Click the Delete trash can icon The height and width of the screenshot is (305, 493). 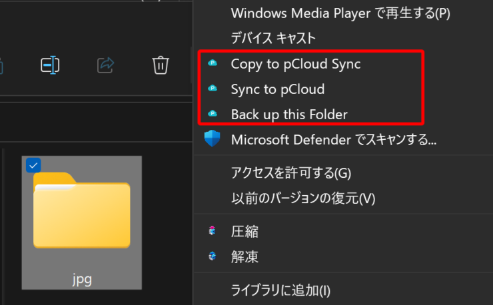pos(161,65)
